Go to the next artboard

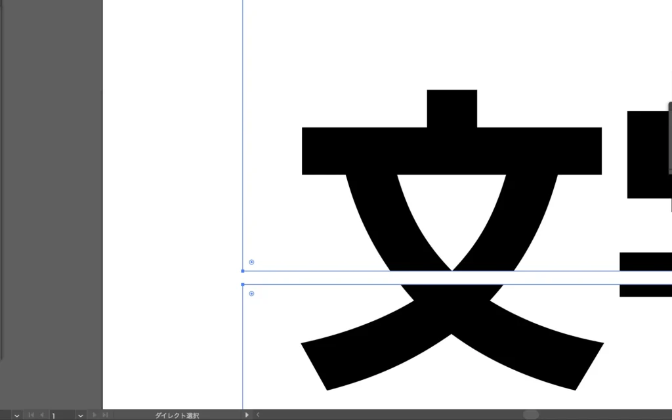pyautogui.click(x=94, y=415)
